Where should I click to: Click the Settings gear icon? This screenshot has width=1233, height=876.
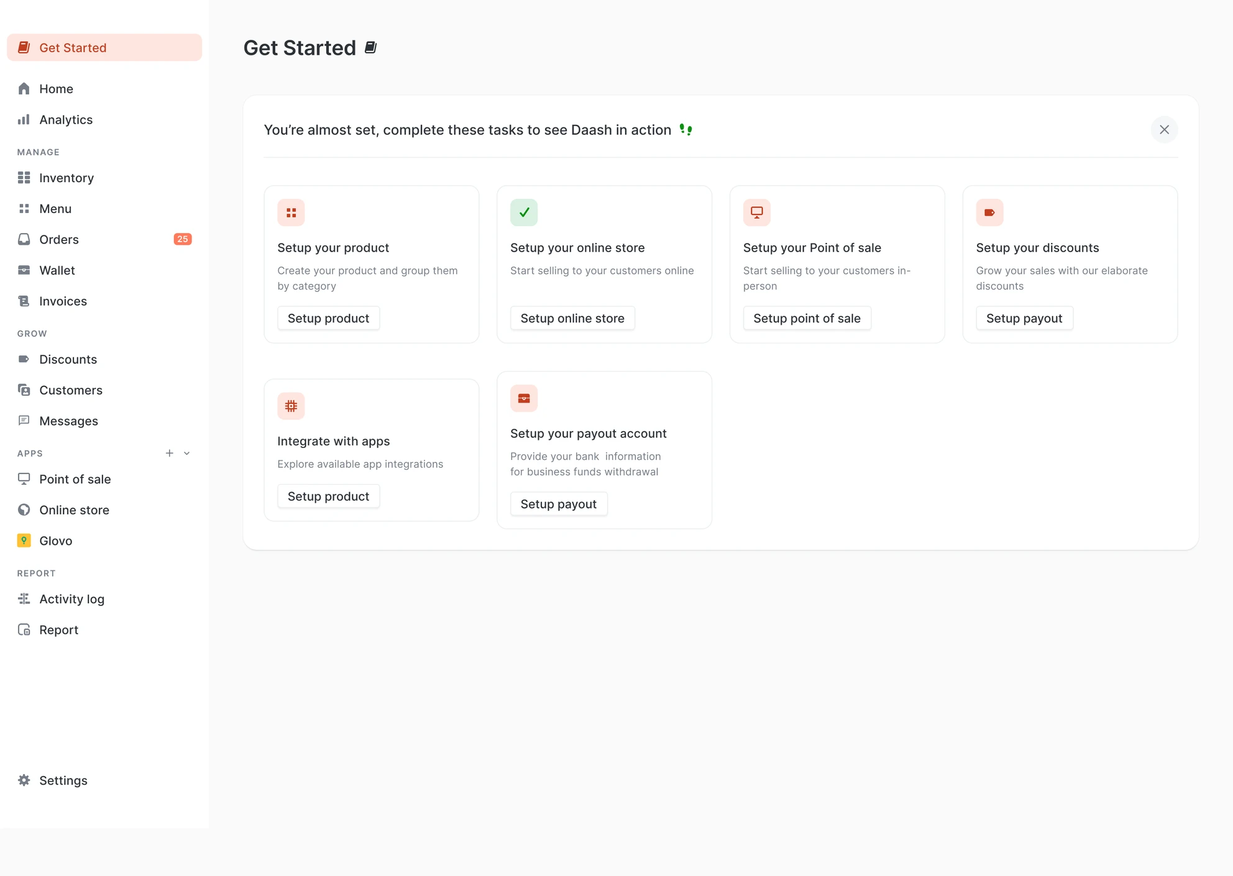[24, 780]
